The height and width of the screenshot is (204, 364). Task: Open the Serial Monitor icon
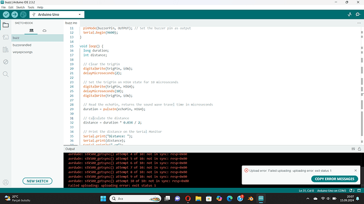click(358, 14)
